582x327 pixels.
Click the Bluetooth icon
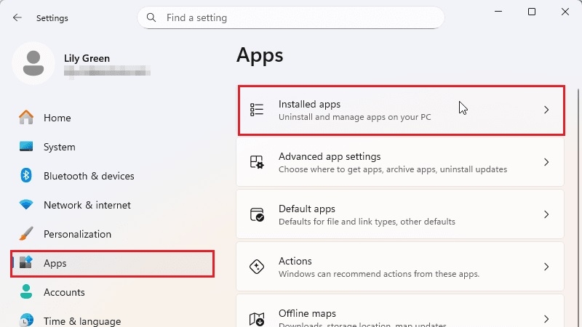click(x=26, y=175)
